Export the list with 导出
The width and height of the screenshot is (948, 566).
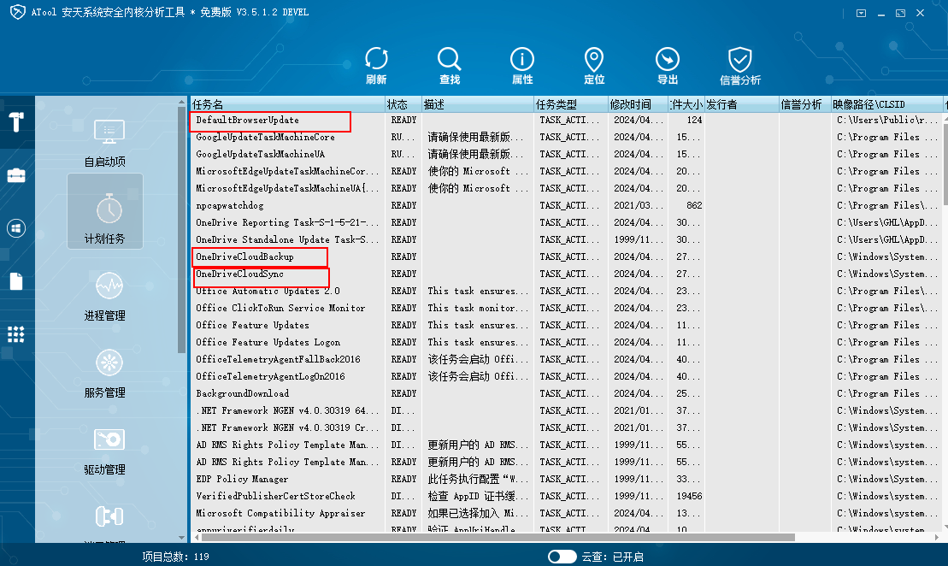(668, 65)
